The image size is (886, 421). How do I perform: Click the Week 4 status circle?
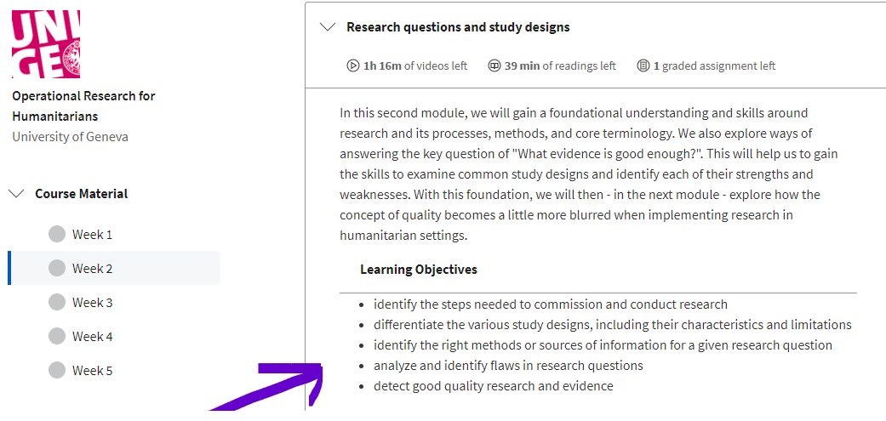57,337
